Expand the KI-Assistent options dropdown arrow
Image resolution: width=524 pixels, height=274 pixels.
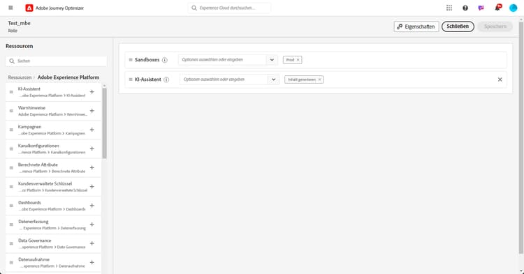pyautogui.click(x=273, y=79)
